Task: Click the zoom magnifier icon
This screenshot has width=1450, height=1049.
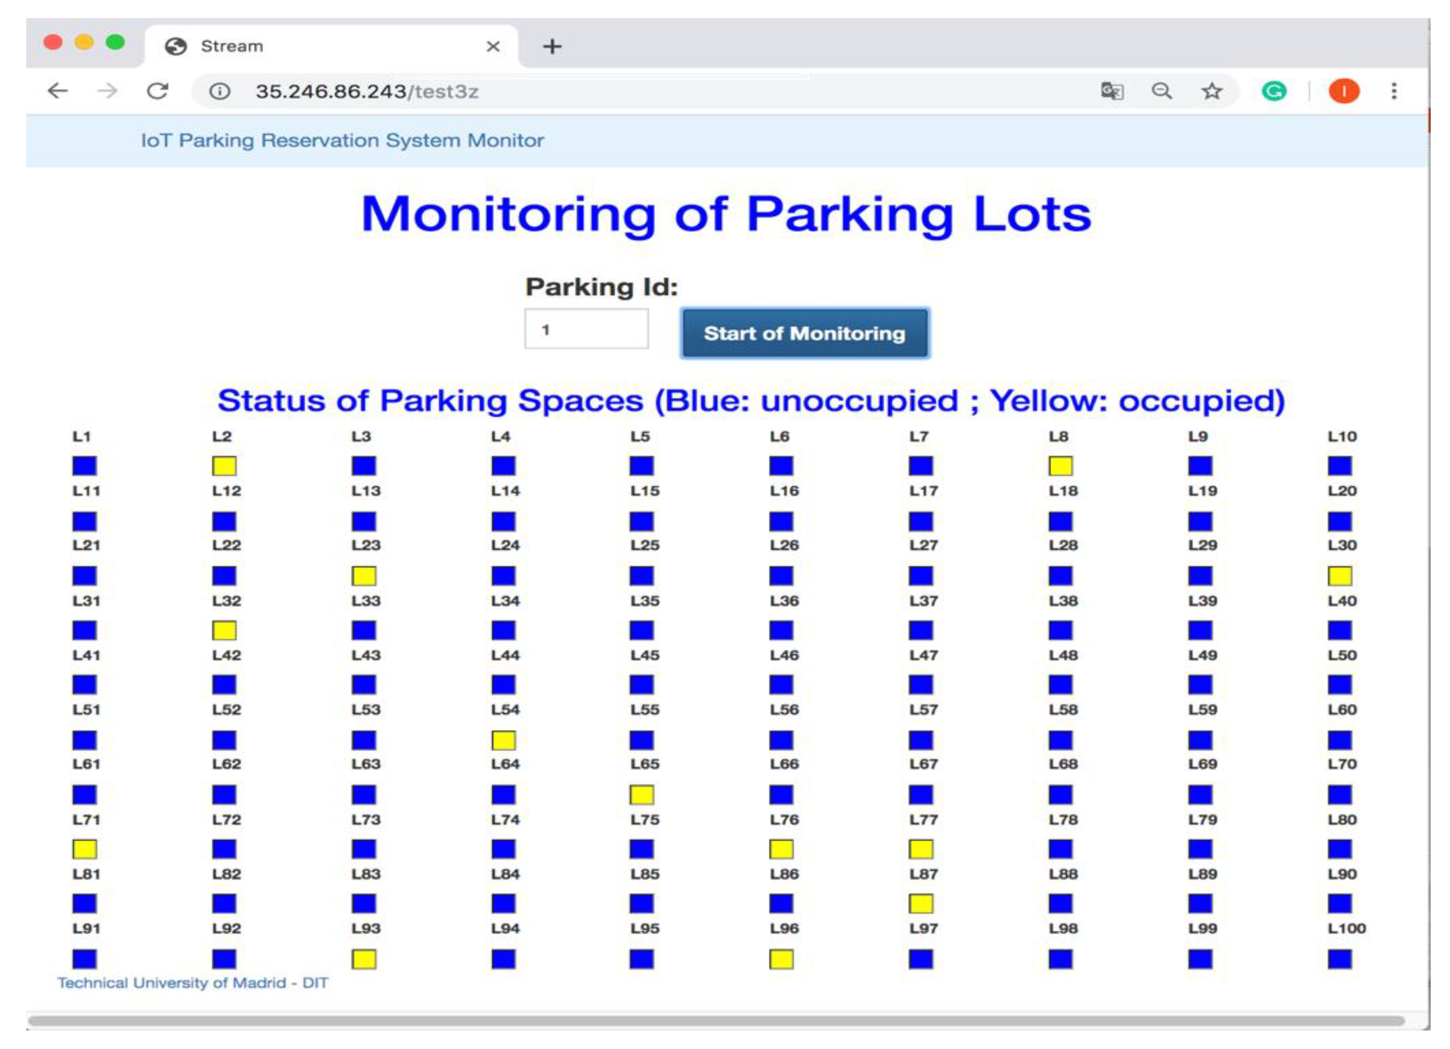Action: click(1161, 91)
